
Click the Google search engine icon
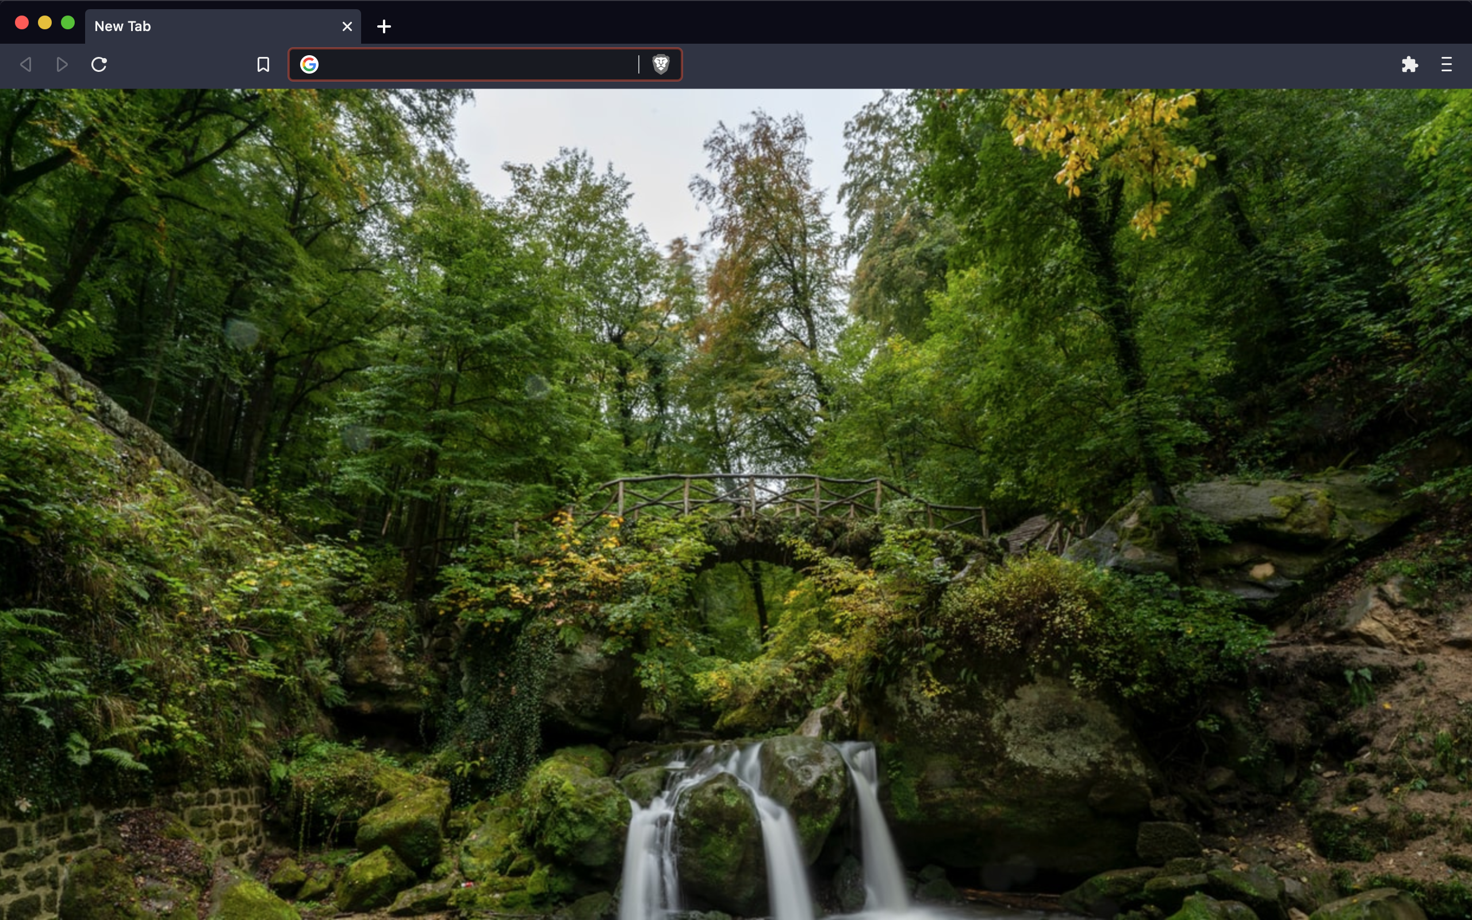pos(309,64)
